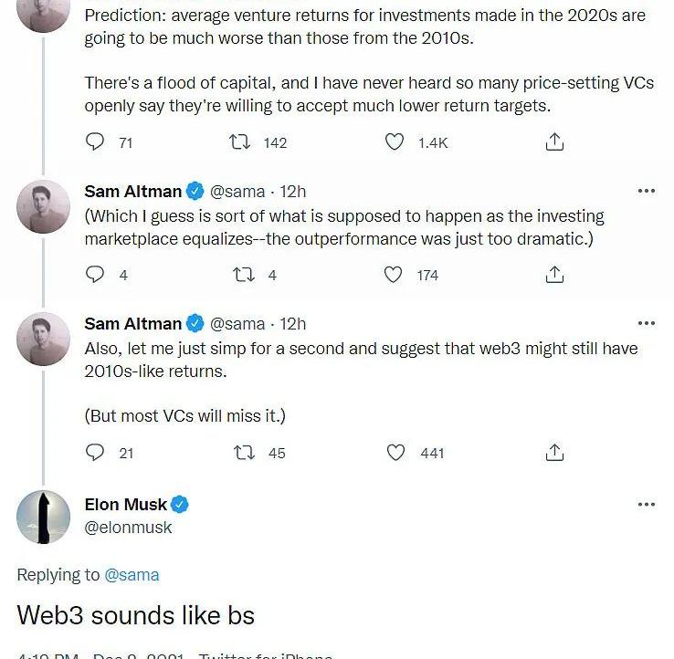The image size is (674, 659).
Task: Click Sam Altman name on marketplace tweet
Action: [x=132, y=192]
